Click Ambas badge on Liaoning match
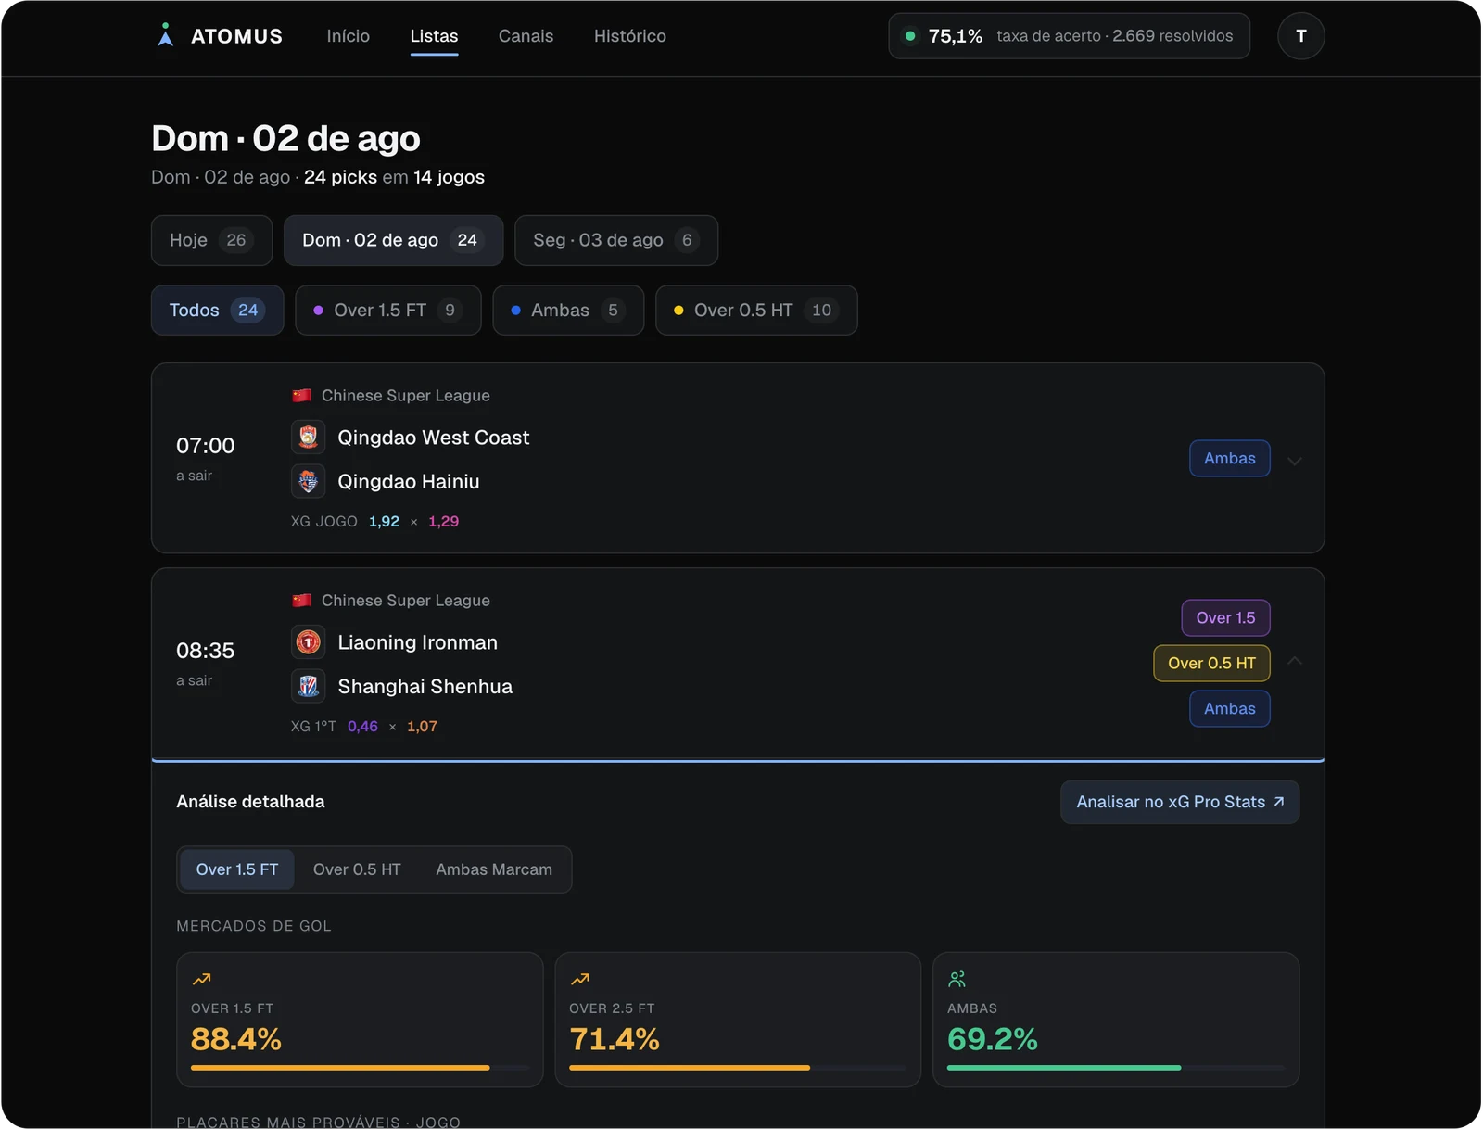Viewport: 1483px width, 1129px height. pos(1230,708)
